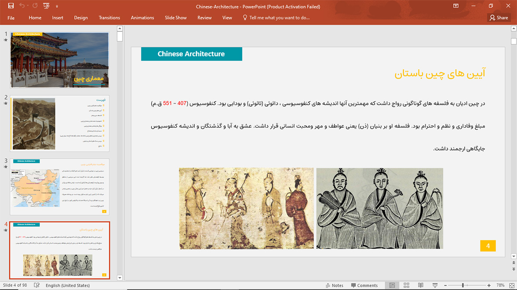Switch to Reading View icon

click(421, 285)
